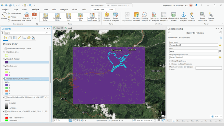Browse for input raster folder
The height and width of the screenshot is (126, 224).
tap(220, 45)
